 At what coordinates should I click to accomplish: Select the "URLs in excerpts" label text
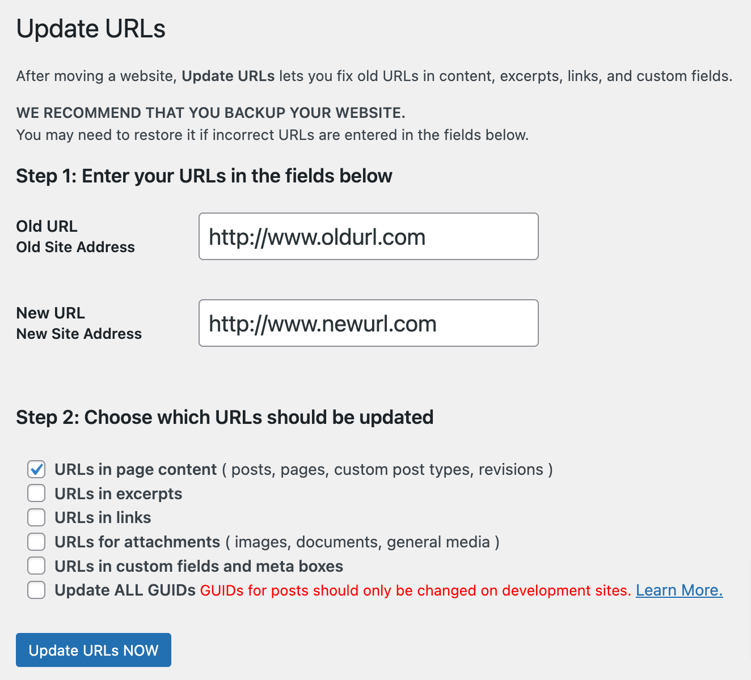(118, 494)
